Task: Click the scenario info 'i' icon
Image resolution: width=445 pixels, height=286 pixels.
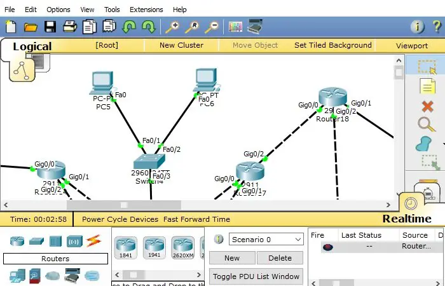Action: point(219,239)
